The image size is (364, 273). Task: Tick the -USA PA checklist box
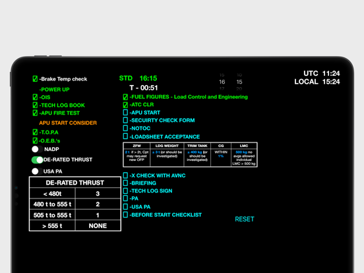(125, 206)
